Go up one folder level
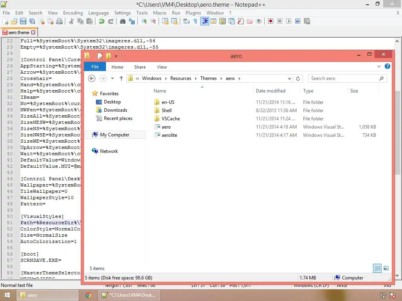 tap(121, 78)
